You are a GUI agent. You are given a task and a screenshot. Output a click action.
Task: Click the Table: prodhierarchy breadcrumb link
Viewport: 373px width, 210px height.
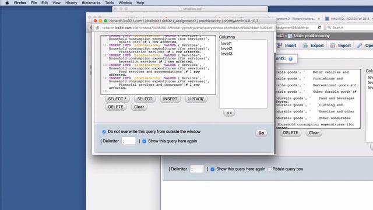pyautogui.click(x=311, y=36)
